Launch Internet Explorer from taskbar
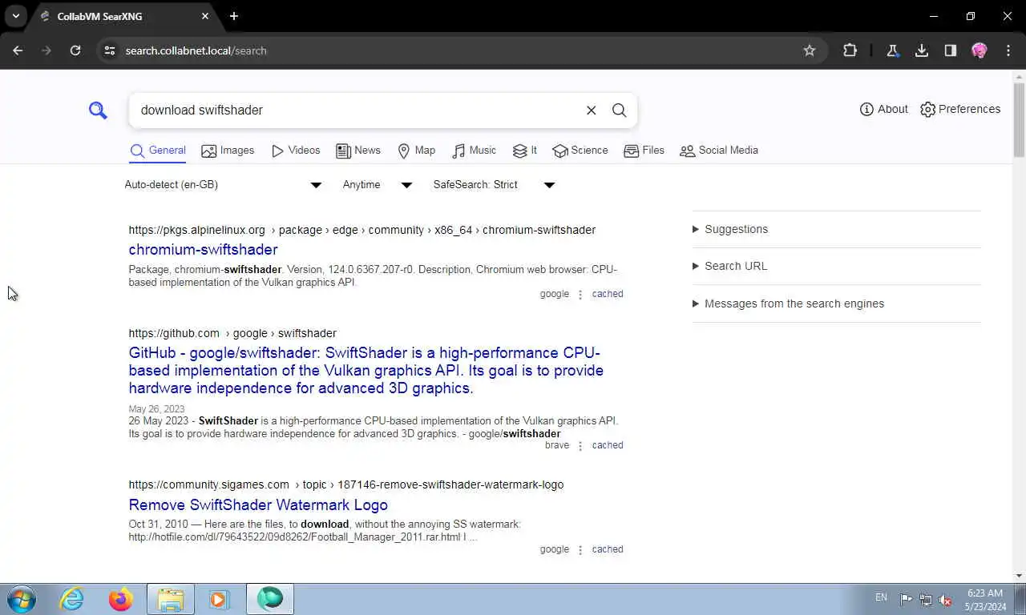The height and width of the screenshot is (615, 1026). coord(71,599)
